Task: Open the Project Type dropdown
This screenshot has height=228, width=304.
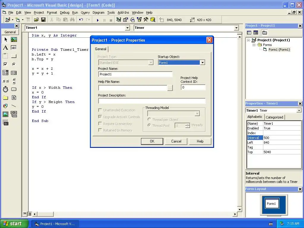Action: click(151, 63)
